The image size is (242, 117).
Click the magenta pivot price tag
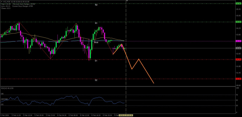238,41
